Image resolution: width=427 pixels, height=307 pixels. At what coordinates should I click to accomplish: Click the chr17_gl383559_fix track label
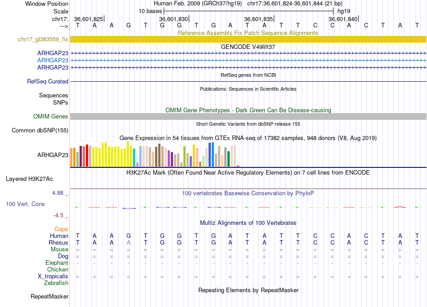pyautogui.click(x=43, y=39)
